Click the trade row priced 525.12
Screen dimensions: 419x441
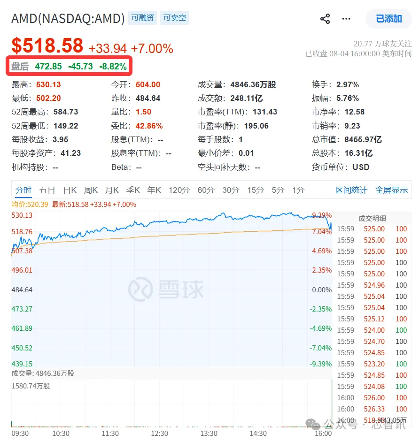pos(372,319)
